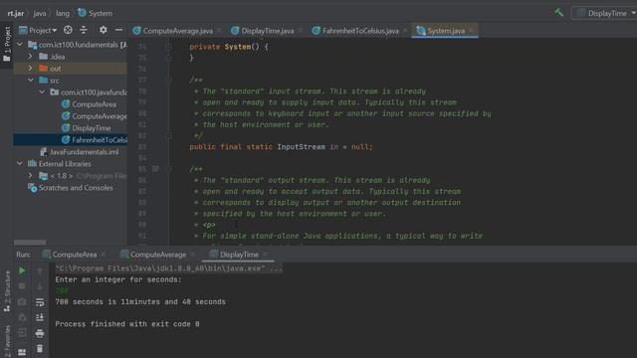
Task: Open Project panel settings gear
Action: tap(104, 30)
